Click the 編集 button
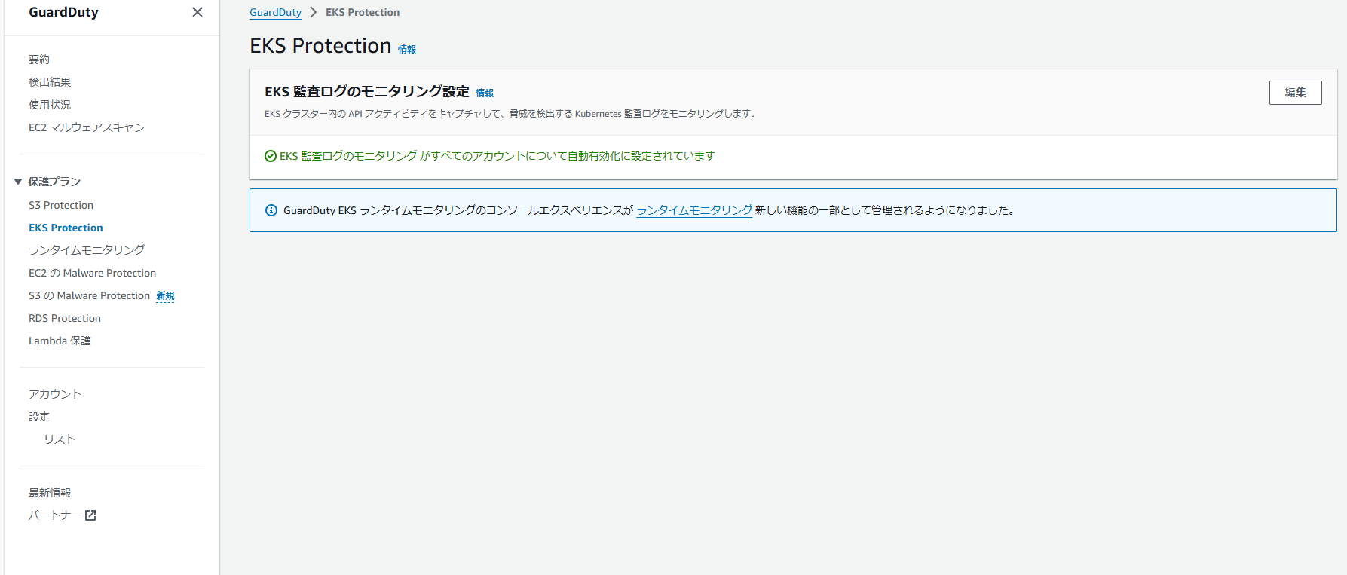 tap(1295, 93)
